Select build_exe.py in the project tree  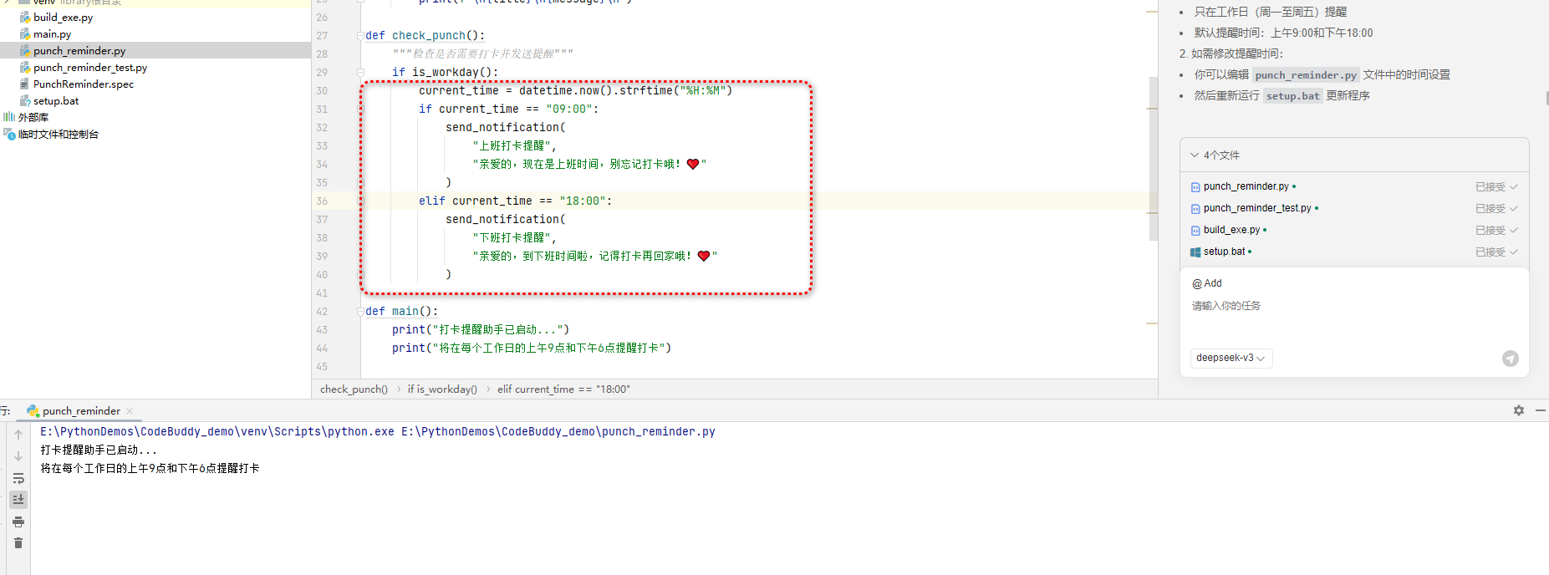tap(63, 17)
